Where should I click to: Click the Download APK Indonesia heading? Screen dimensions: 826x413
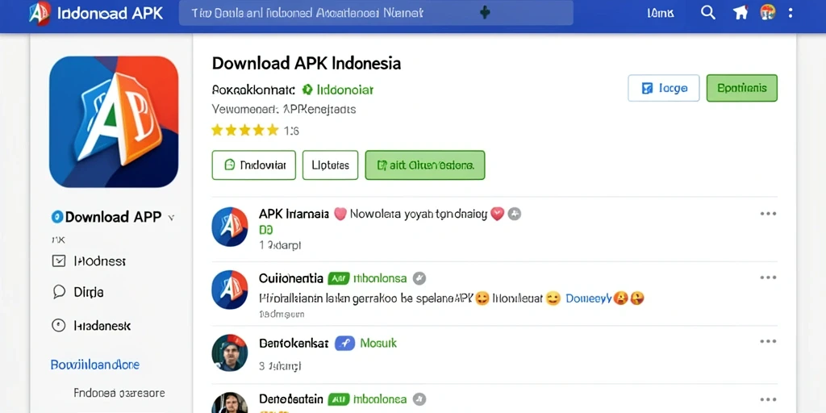coord(306,63)
